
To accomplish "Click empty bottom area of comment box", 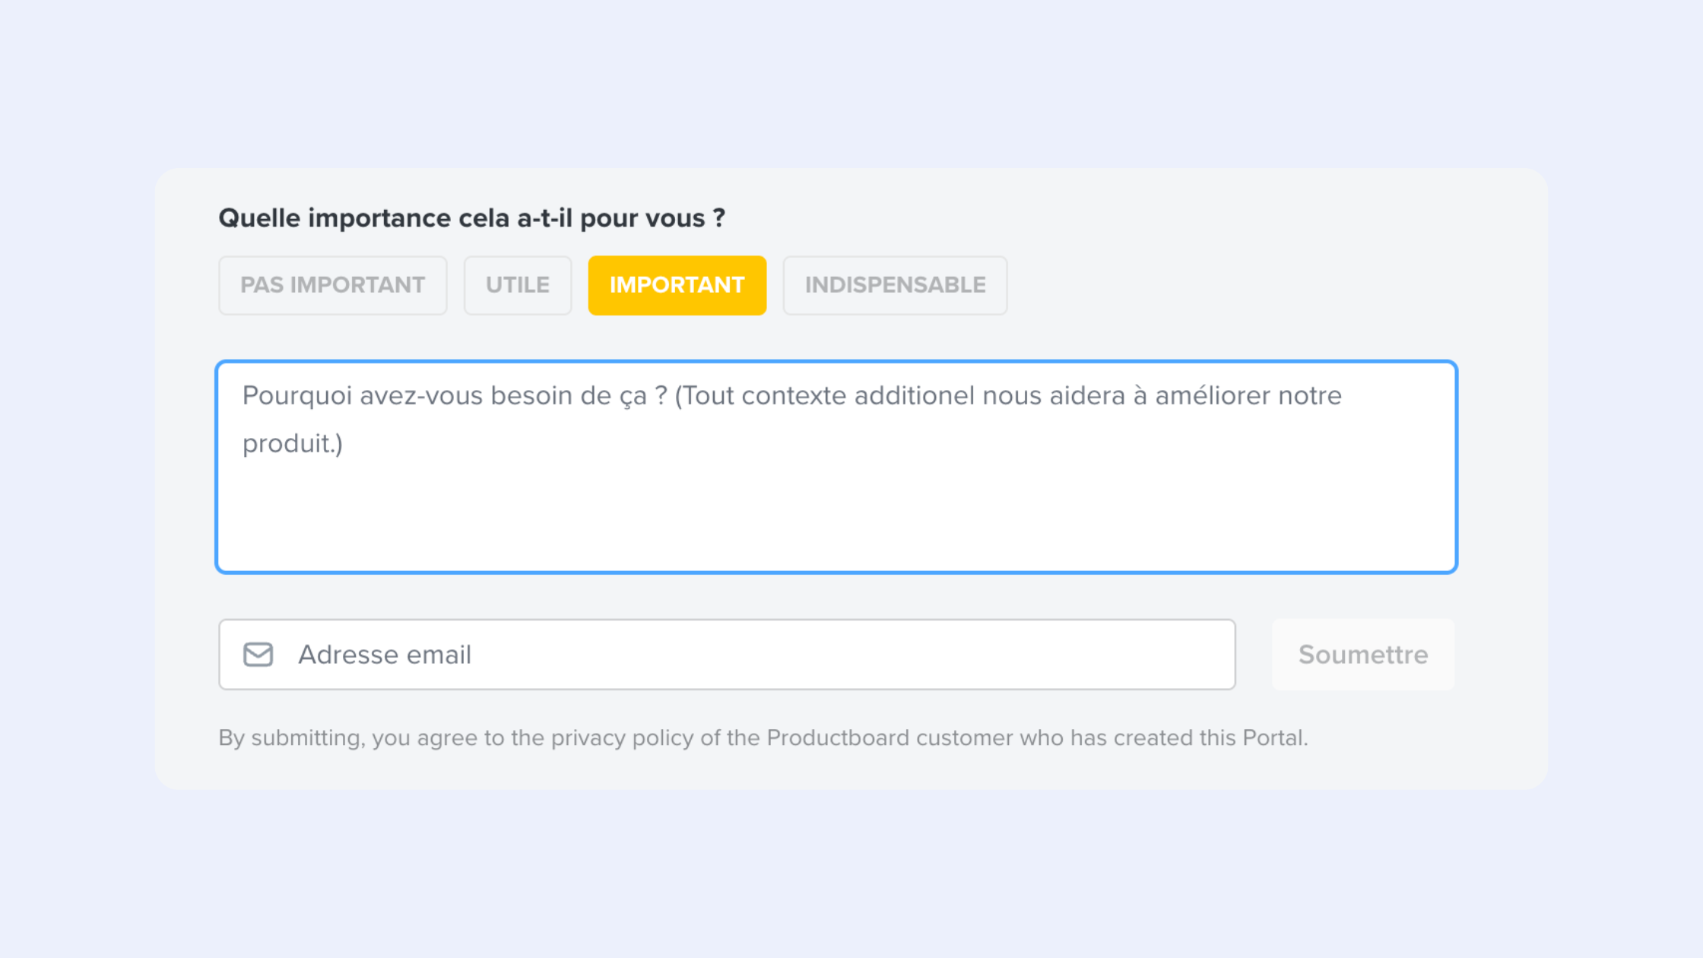I will tap(836, 532).
